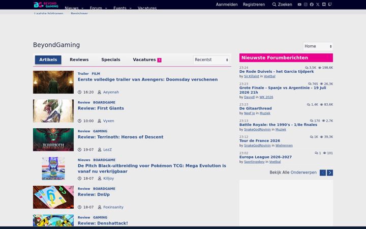Open Review: DnUp article

point(94,194)
